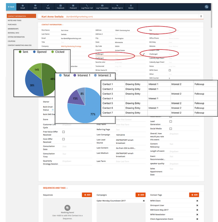The image size is (218, 222).
Task: Remove the Cyber Monday Countdown 2017 campaign
Action: point(144,201)
